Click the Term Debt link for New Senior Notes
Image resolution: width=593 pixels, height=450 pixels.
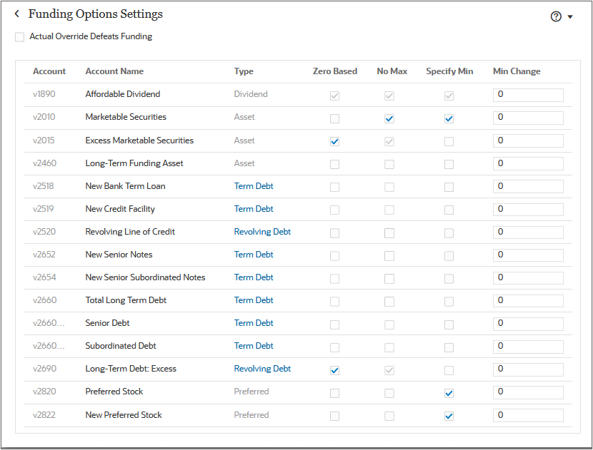point(254,255)
